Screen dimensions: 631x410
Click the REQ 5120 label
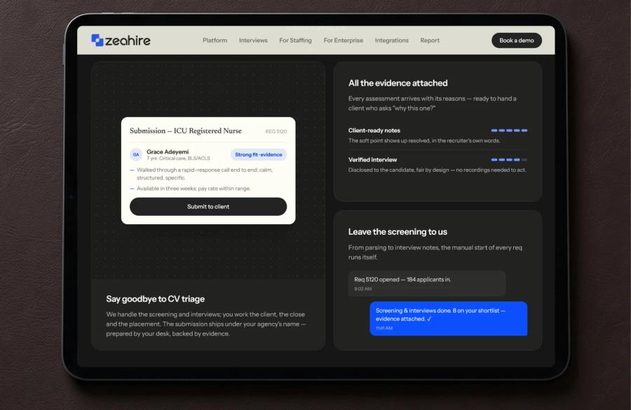[x=276, y=132]
